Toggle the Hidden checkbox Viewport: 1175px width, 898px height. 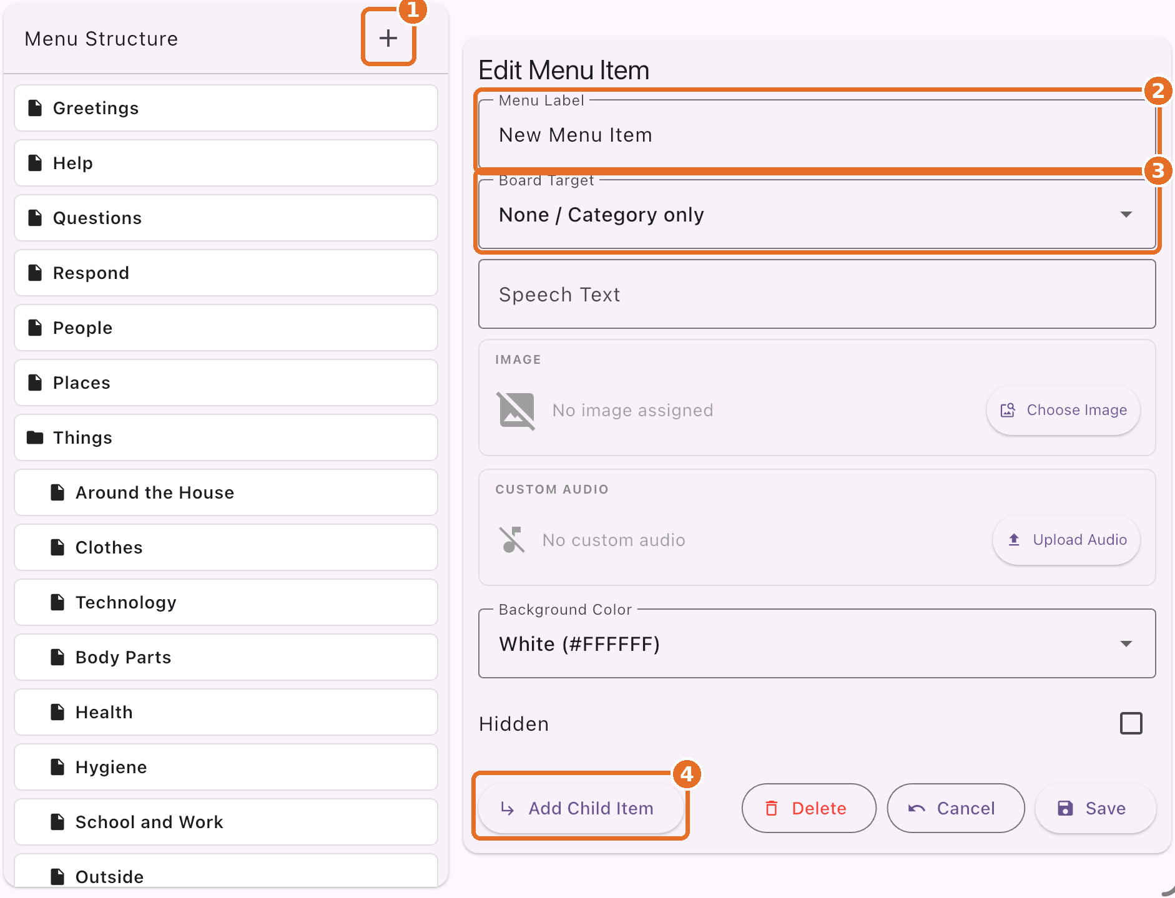[x=1131, y=723]
